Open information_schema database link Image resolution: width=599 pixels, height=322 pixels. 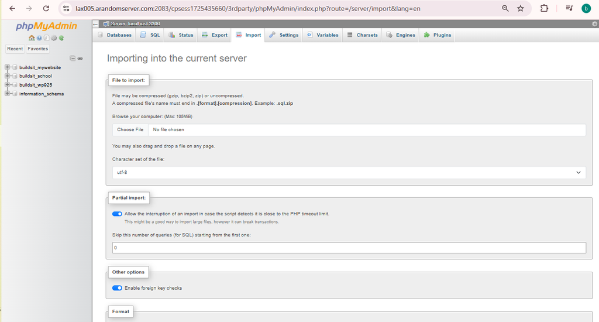(x=42, y=94)
